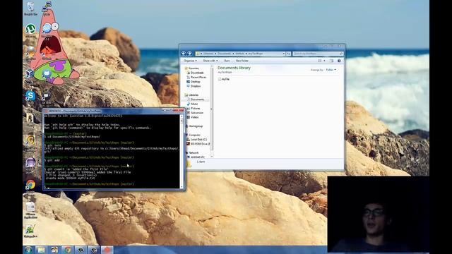Open Desktop in the navigation pane
The height and width of the screenshot is (254, 452).
(194, 82)
